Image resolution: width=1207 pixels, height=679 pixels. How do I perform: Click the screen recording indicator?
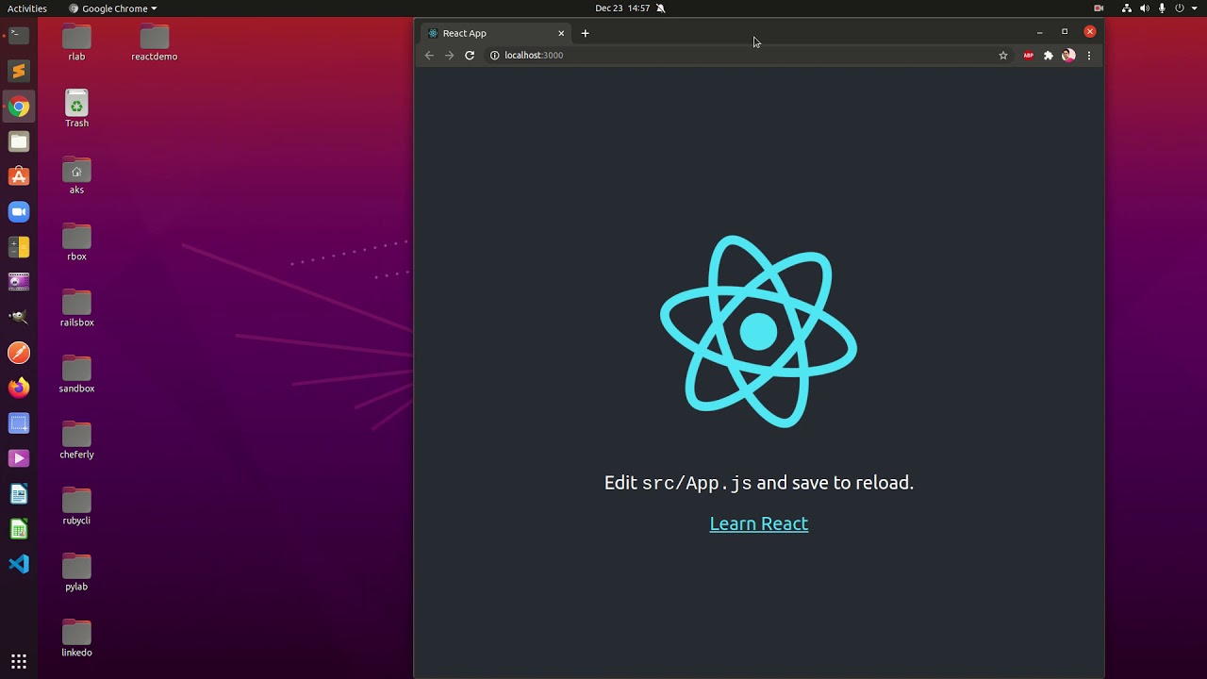1099,8
